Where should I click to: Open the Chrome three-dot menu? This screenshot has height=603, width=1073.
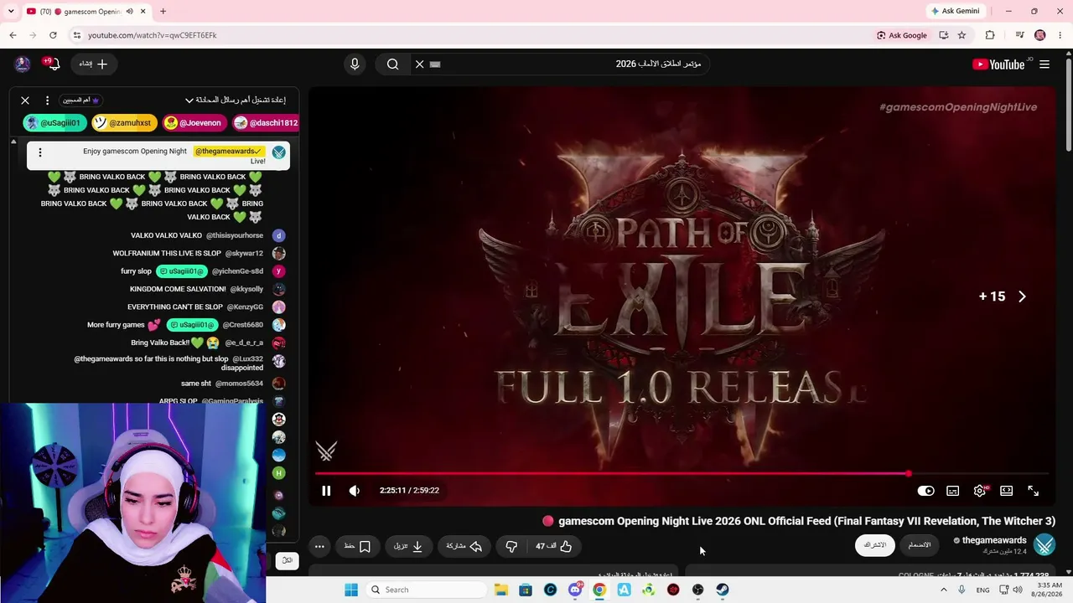click(1060, 35)
